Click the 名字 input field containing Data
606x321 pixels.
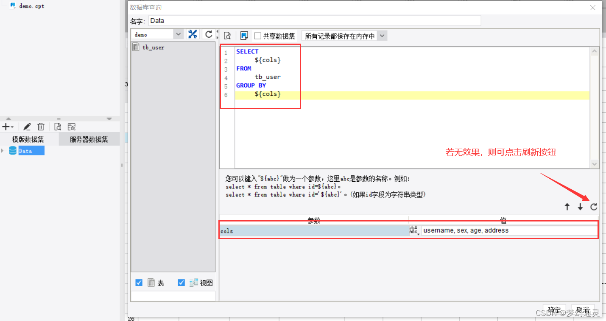coord(315,21)
